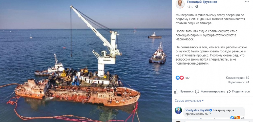Screen dimensions: 253x122
Task: Click the thumbs-up icon beside Нравится
Action: [176, 92]
